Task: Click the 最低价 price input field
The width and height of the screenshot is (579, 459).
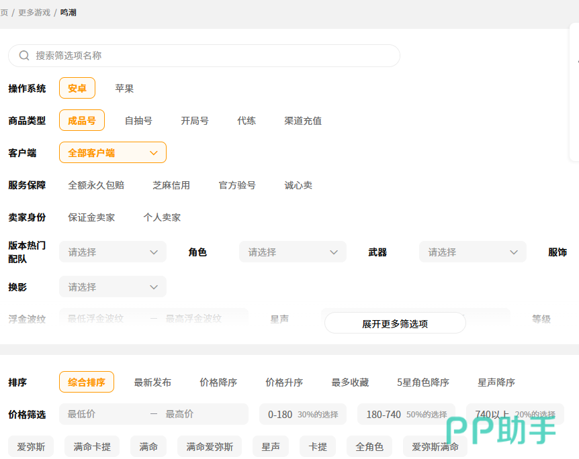Action: 104,415
